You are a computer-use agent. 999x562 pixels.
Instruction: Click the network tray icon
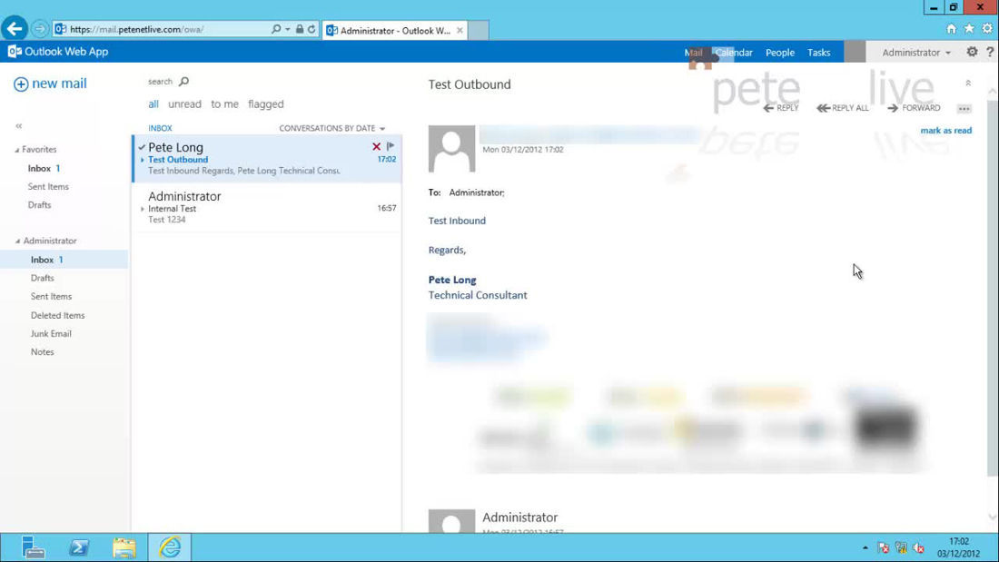click(901, 547)
